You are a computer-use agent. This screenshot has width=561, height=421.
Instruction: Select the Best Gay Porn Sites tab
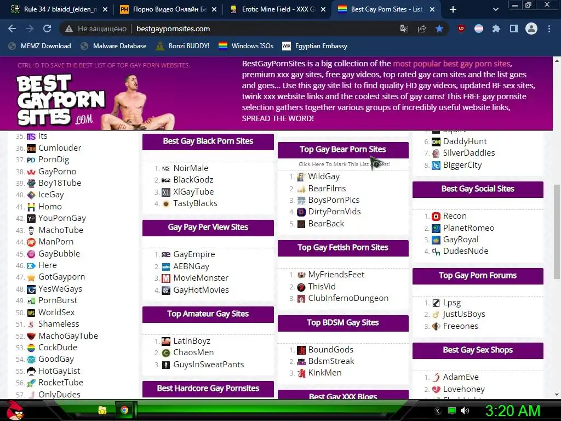click(386, 9)
